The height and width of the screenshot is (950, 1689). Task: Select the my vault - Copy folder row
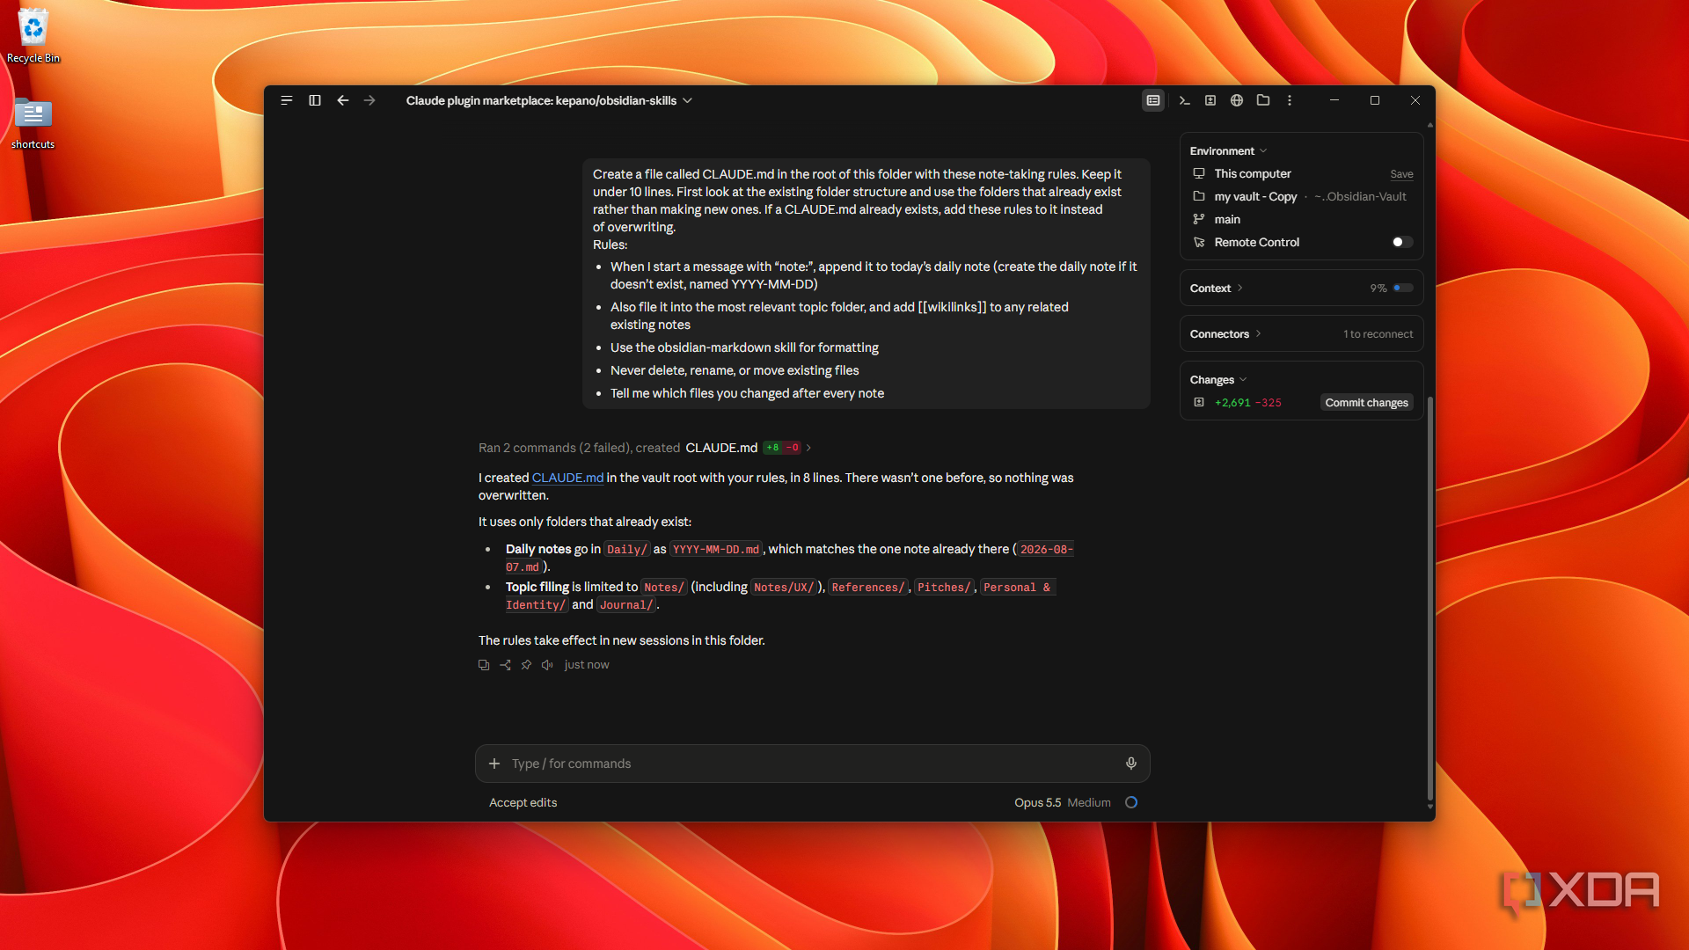coord(1301,197)
